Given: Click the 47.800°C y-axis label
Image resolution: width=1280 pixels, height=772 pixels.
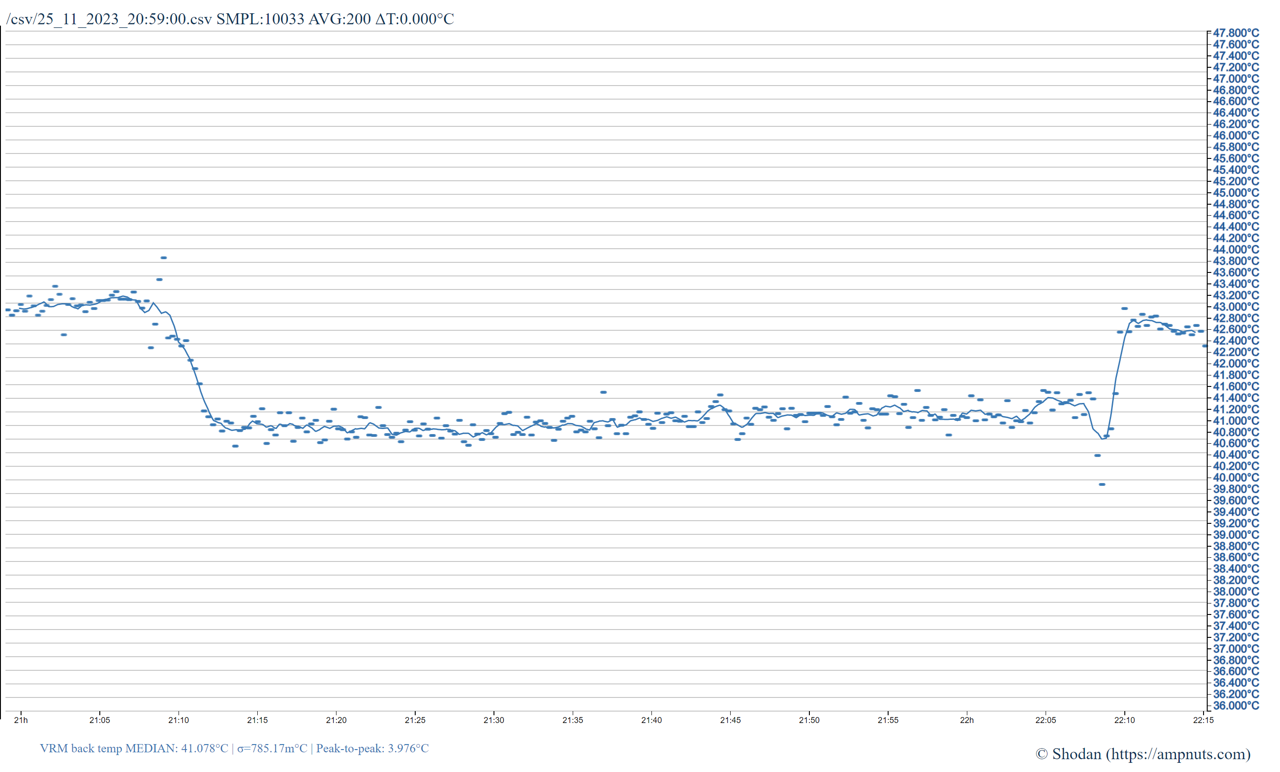Looking at the screenshot, I should point(1236,33).
